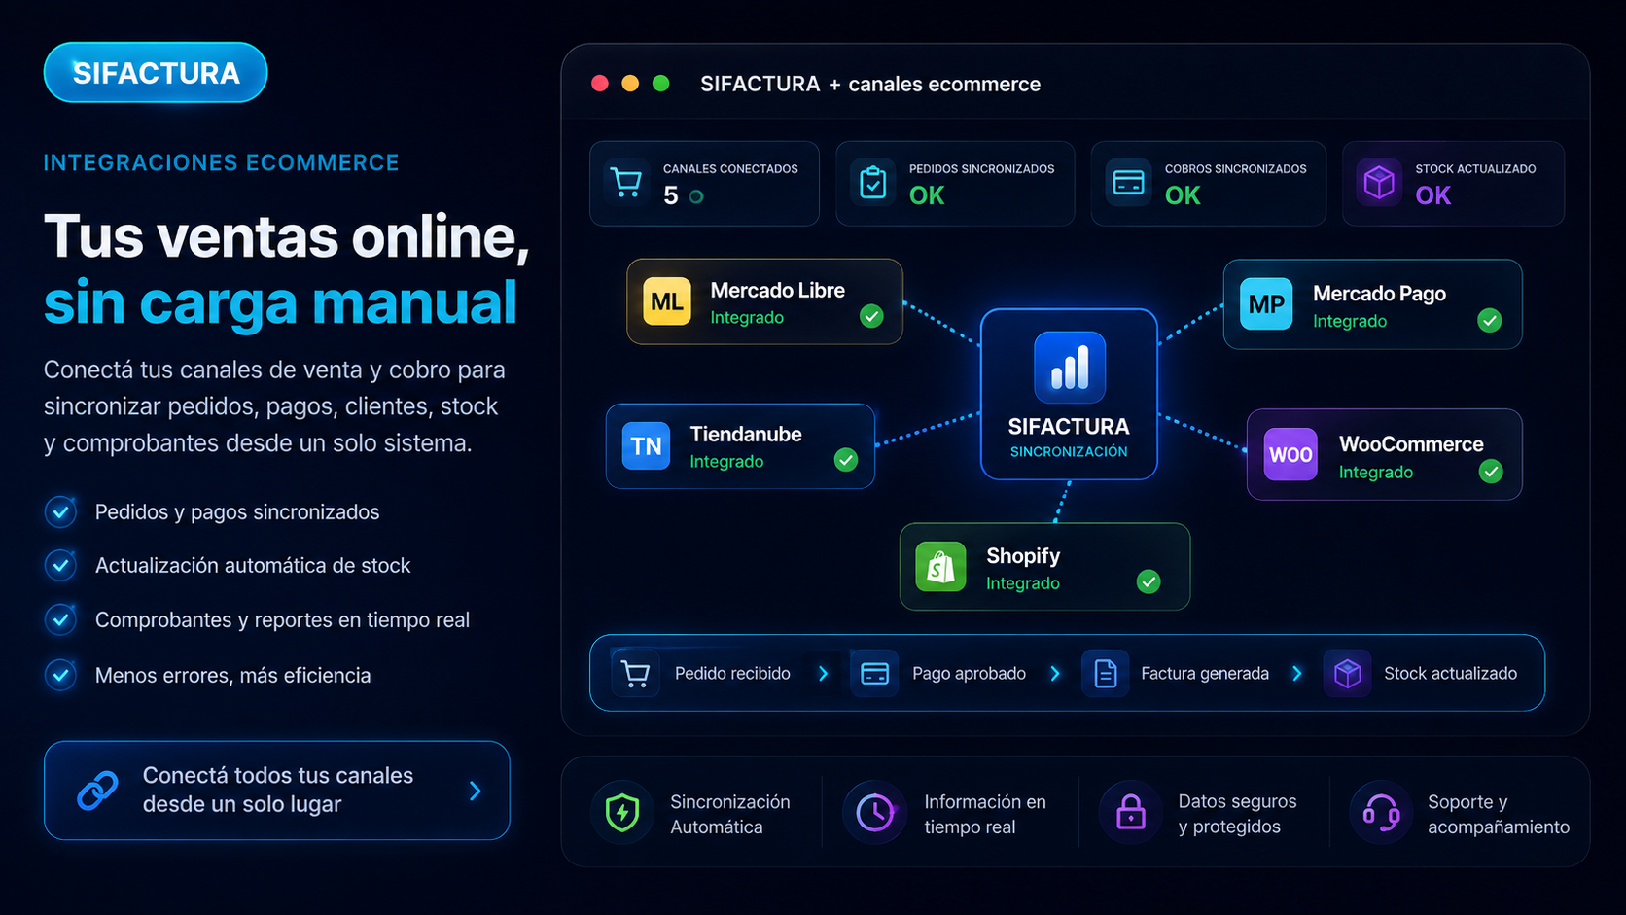Click the purple box icon in Stock Actualizado

[x=1379, y=182]
